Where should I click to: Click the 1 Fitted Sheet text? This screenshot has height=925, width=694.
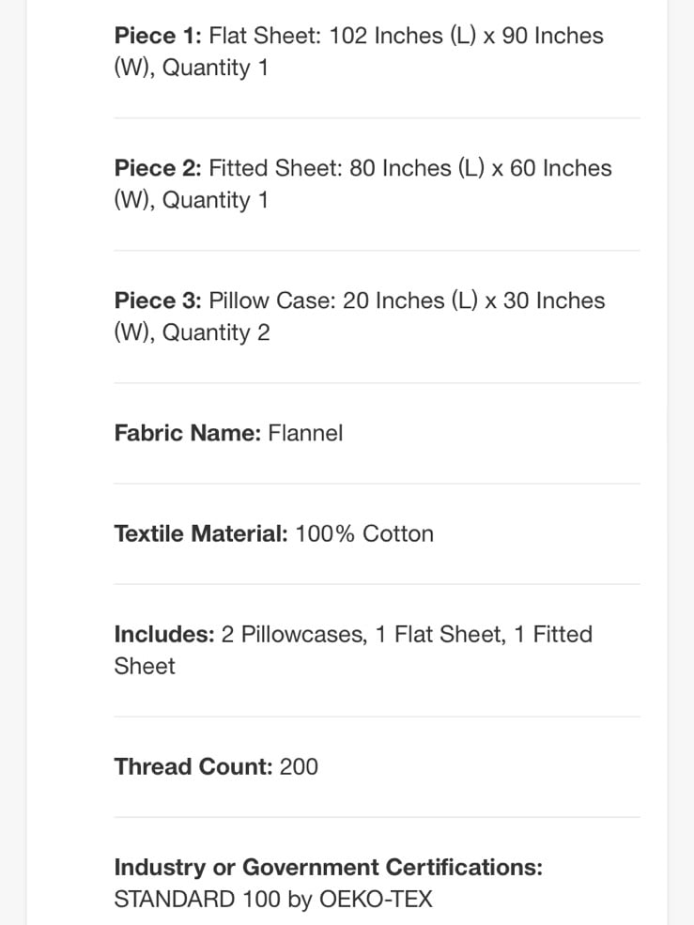pyautogui.click(x=353, y=650)
